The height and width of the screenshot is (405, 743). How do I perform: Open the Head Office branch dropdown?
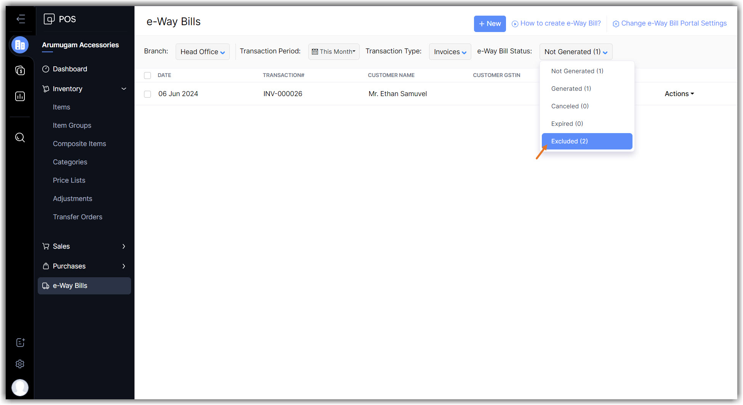click(x=202, y=52)
